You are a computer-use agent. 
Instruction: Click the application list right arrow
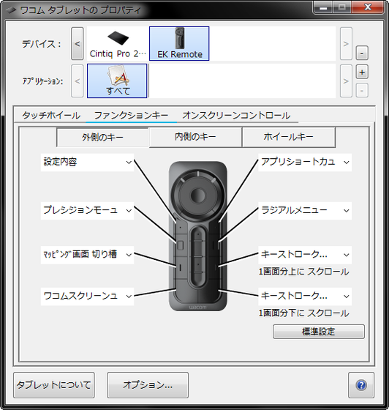coord(346,81)
